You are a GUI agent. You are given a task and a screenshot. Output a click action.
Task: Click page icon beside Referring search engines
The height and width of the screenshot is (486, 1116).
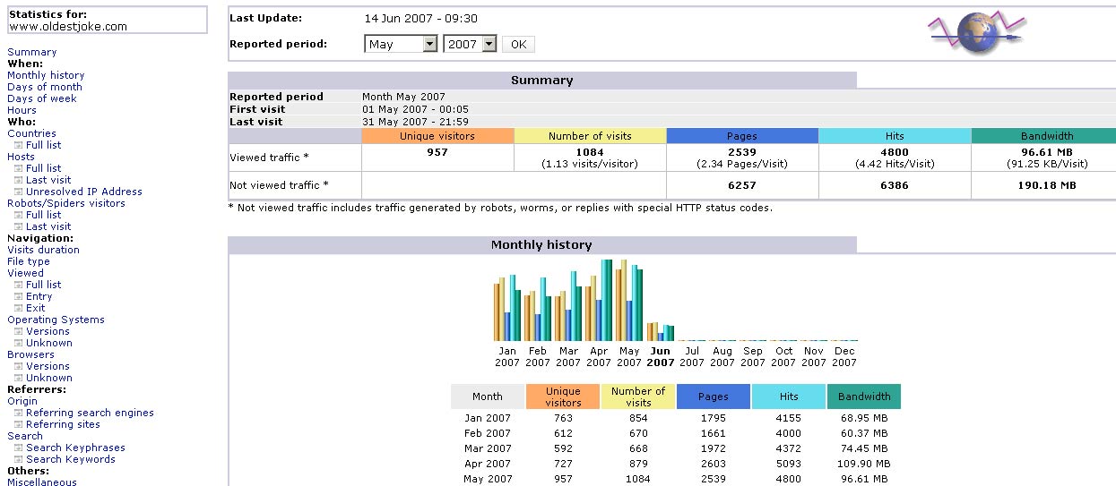[x=18, y=413]
